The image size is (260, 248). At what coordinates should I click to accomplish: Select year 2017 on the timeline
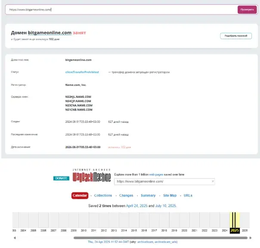tap(154, 230)
